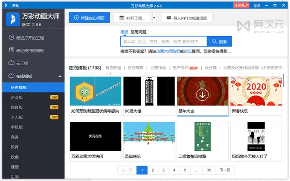290x181 pixels.
Task: Select the 官方教程 category filter
Action: 113,68
